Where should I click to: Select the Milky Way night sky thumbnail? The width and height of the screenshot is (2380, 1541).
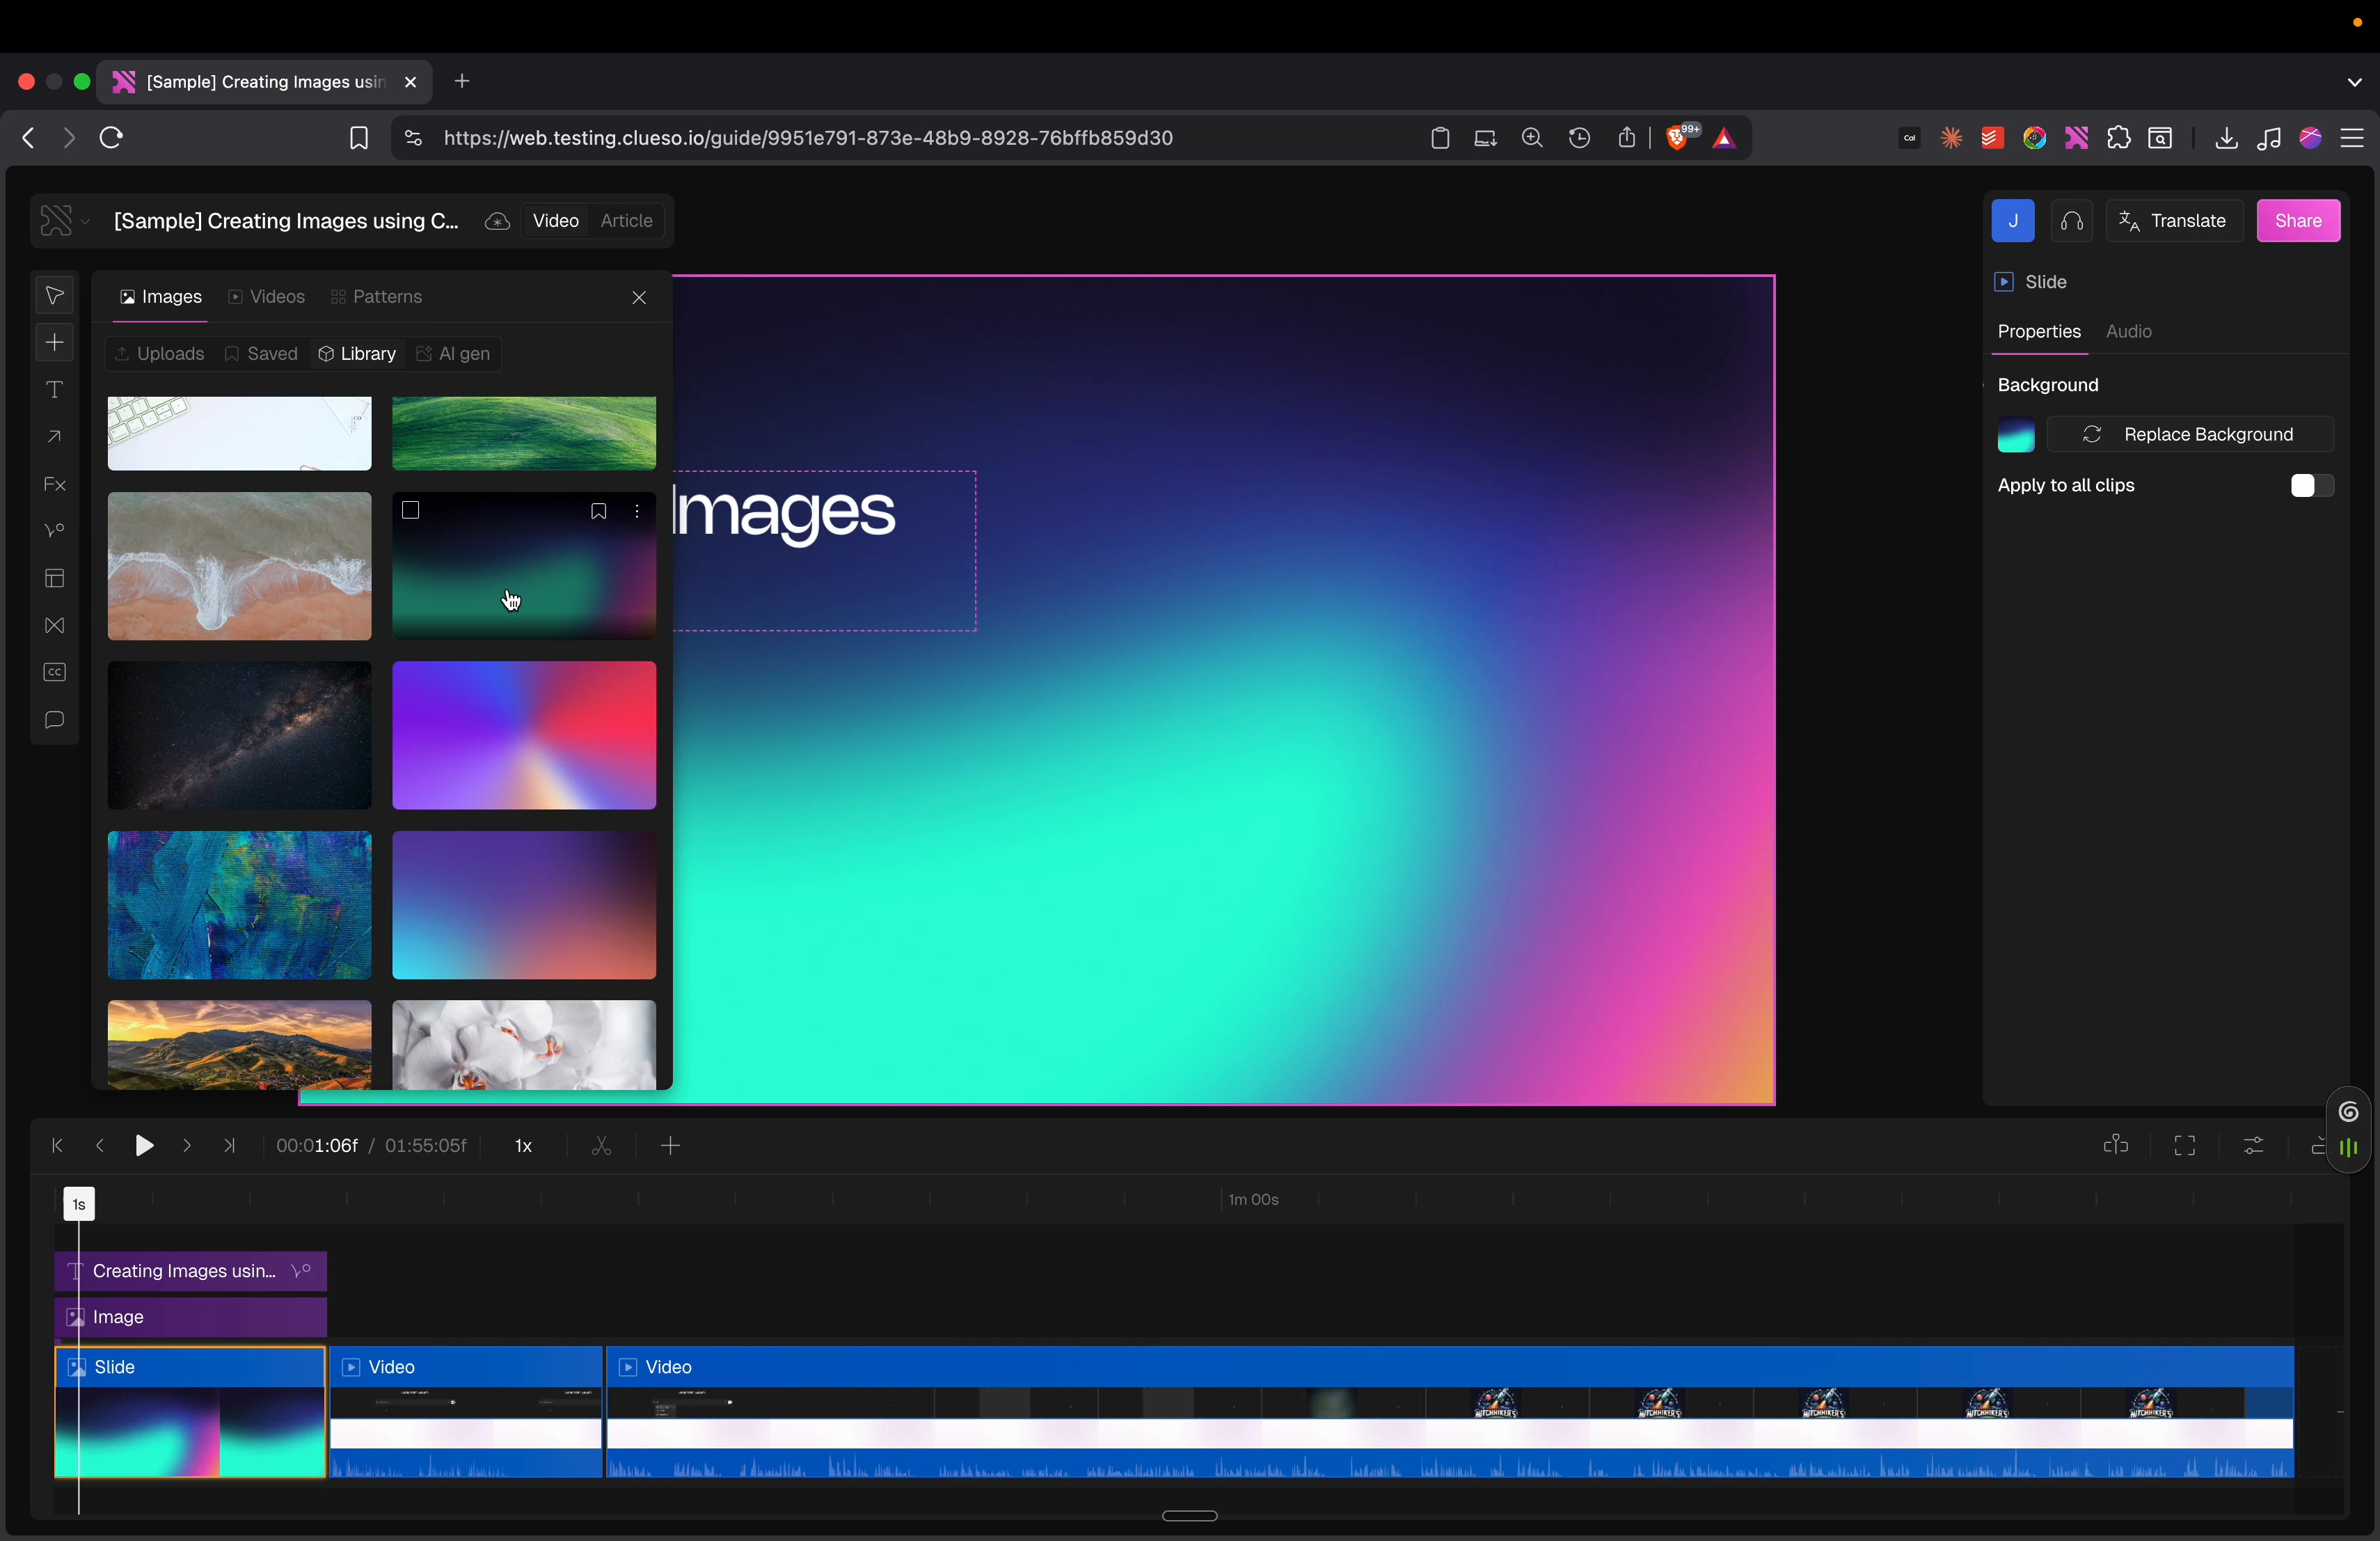click(x=239, y=735)
